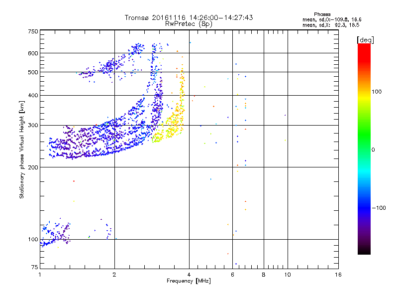Click the y-axis tick label '500'
The image size is (398, 299).
(33, 72)
